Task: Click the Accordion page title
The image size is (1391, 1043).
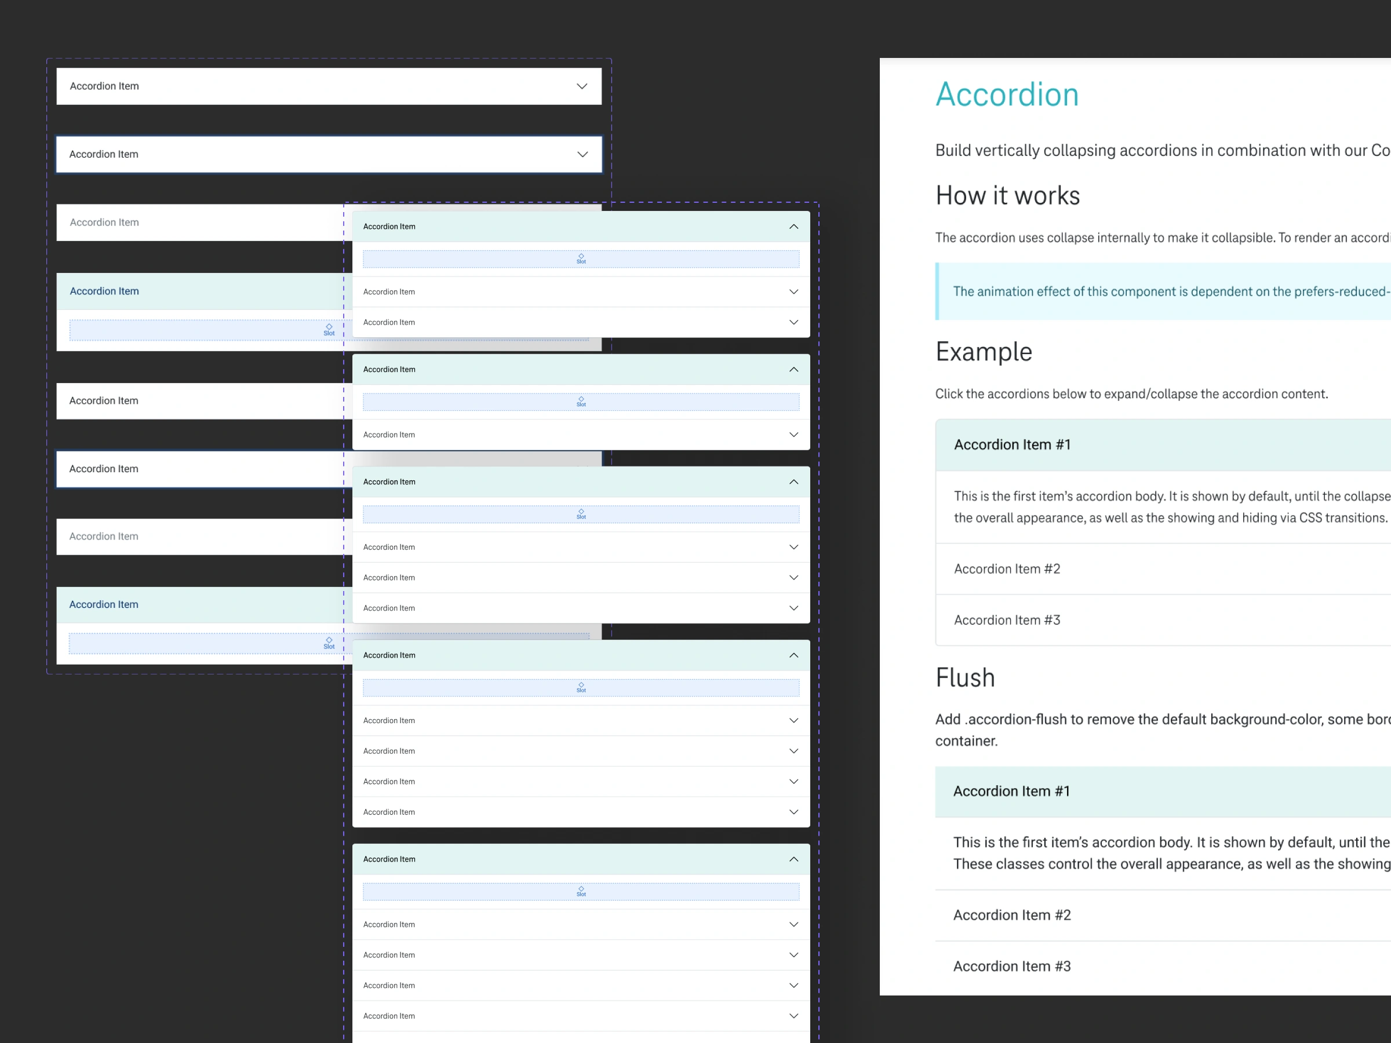Action: (1007, 94)
